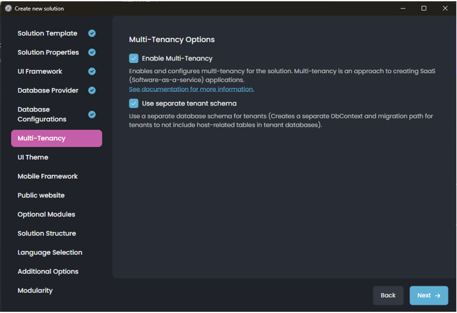Go to the Modularity step
The image size is (457, 313).
35,290
